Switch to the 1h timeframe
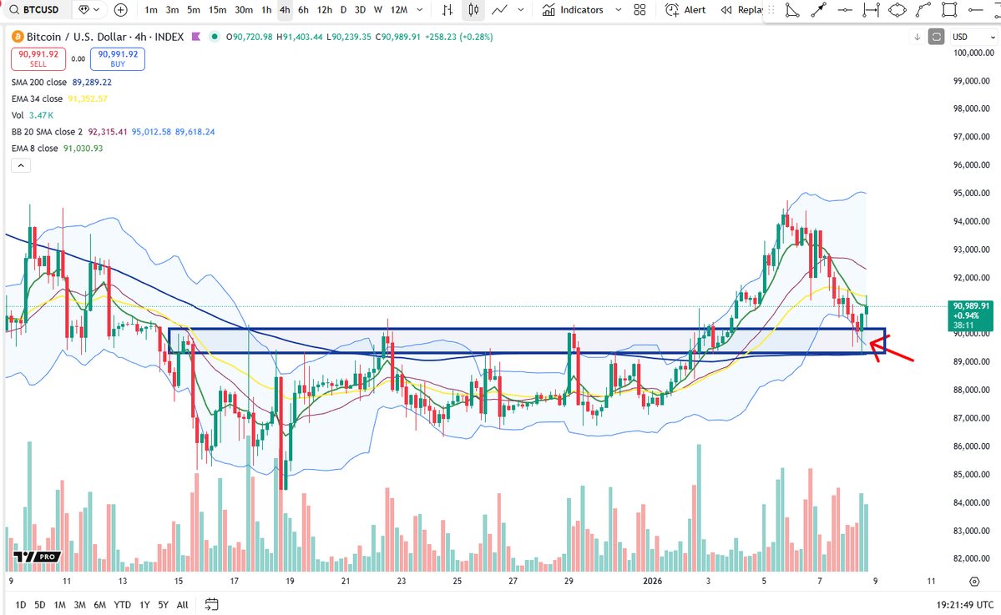This screenshot has width=1001, height=615. pyautogui.click(x=267, y=9)
